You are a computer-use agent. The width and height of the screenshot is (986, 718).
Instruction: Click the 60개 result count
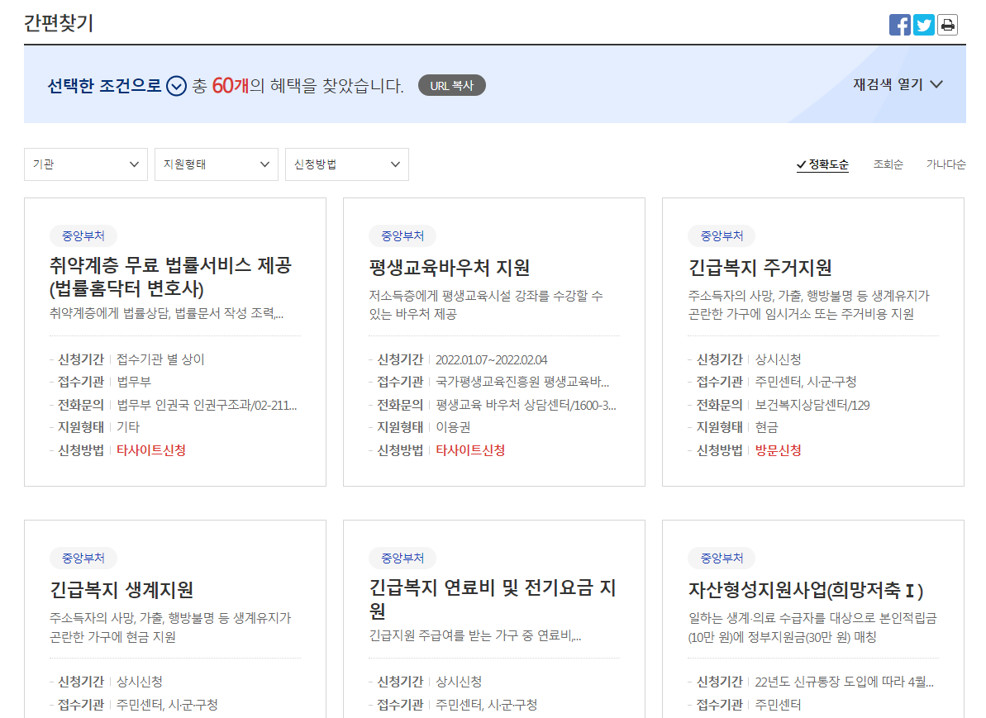click(231, 85)
